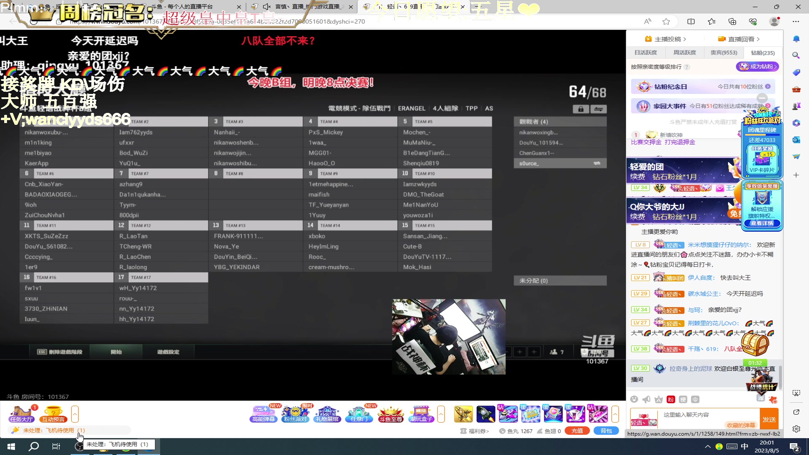The width and height of the screenshot is (809, 455).
Task: Expand 钻粉纪念日 banner arrow
Action: (768, 86)
